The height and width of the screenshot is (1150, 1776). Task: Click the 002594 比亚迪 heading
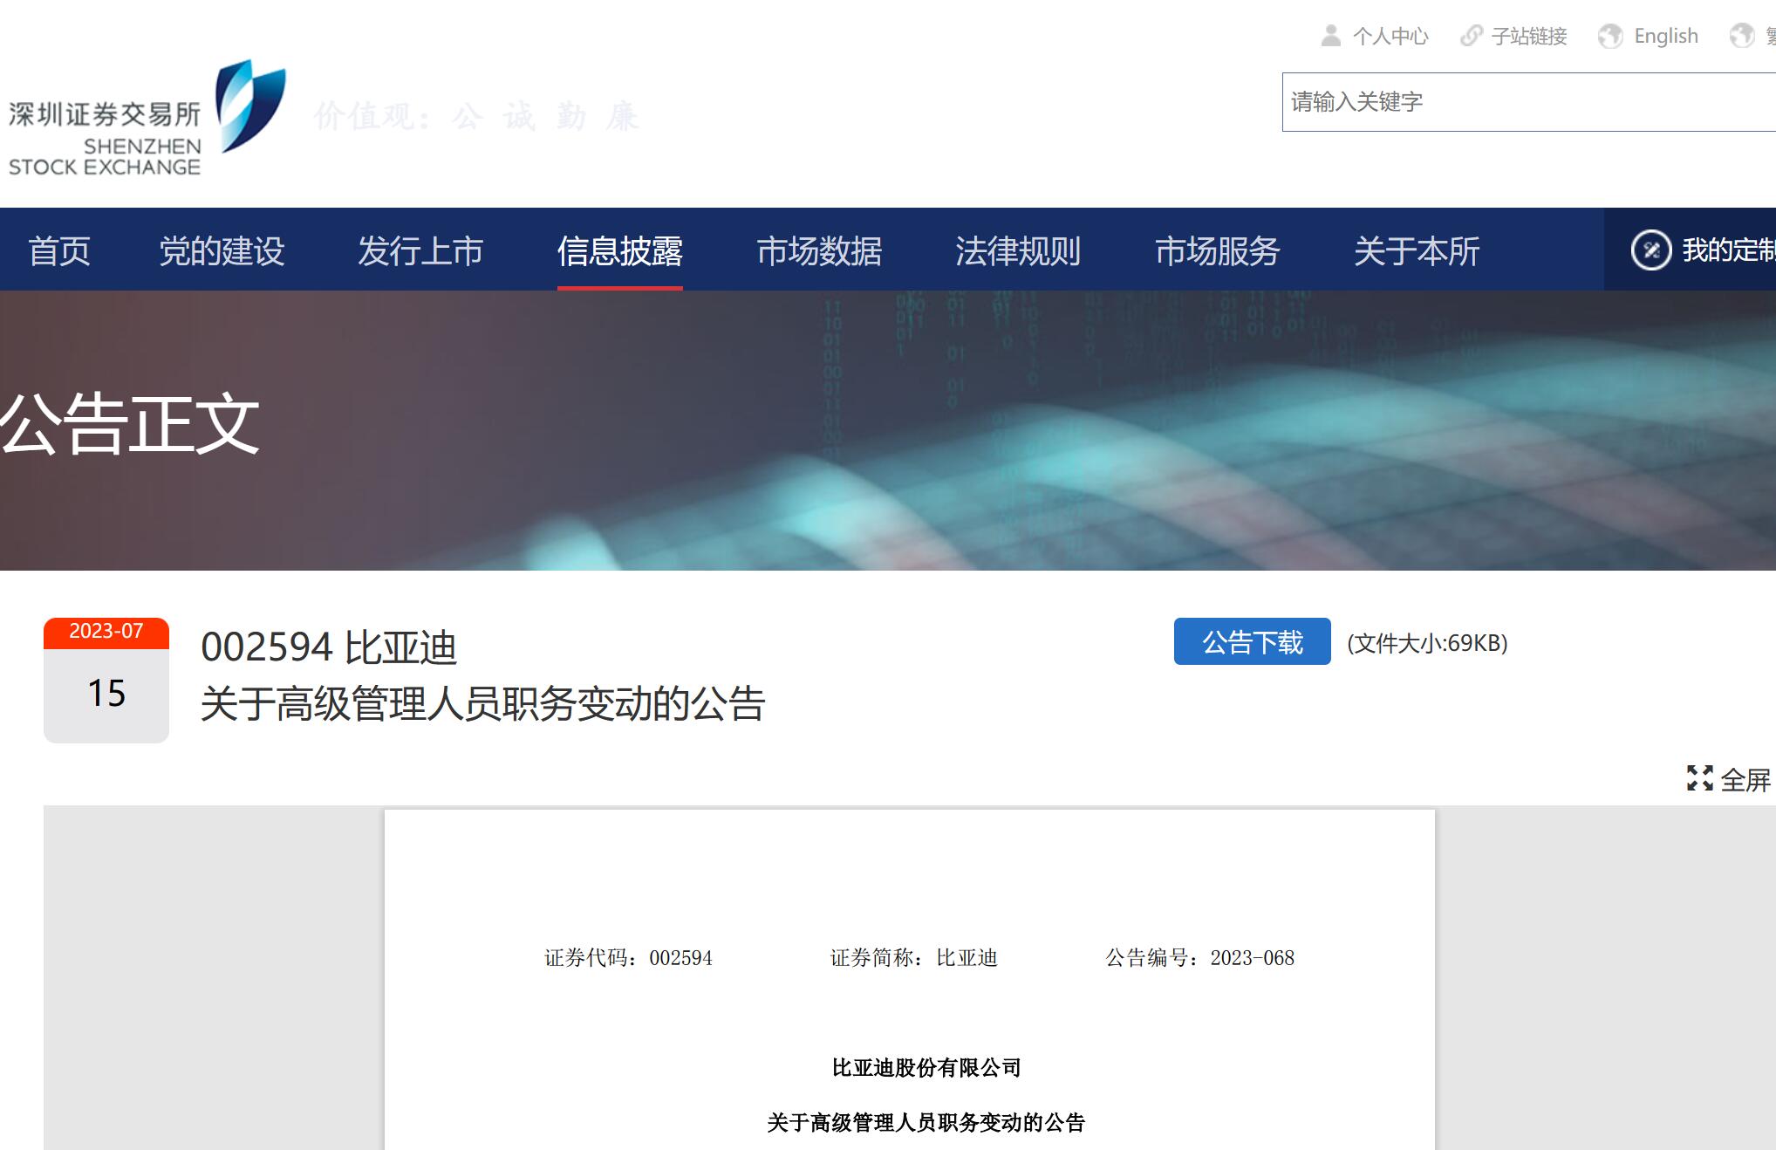point(329,647)
